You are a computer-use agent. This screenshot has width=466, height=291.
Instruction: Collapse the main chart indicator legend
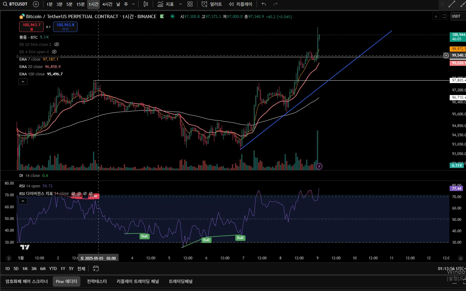[x=23, y=82]
